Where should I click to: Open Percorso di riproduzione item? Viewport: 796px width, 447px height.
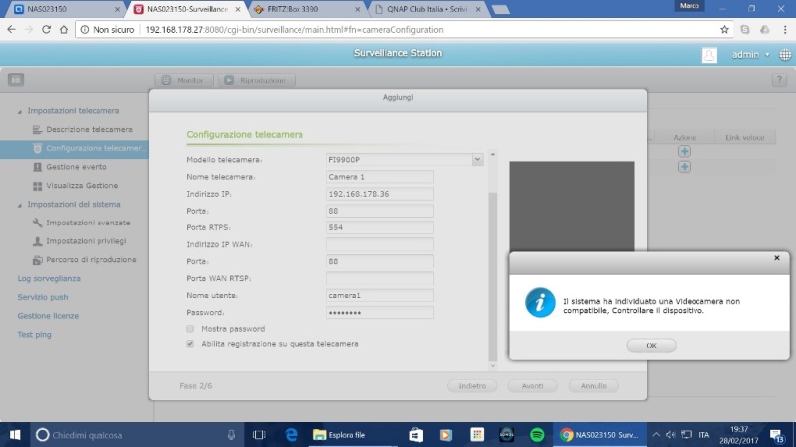point(38,259)
